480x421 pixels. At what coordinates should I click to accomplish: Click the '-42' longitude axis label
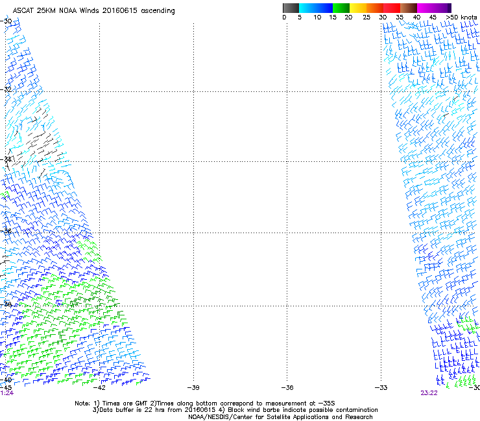[x=99, y=388]
